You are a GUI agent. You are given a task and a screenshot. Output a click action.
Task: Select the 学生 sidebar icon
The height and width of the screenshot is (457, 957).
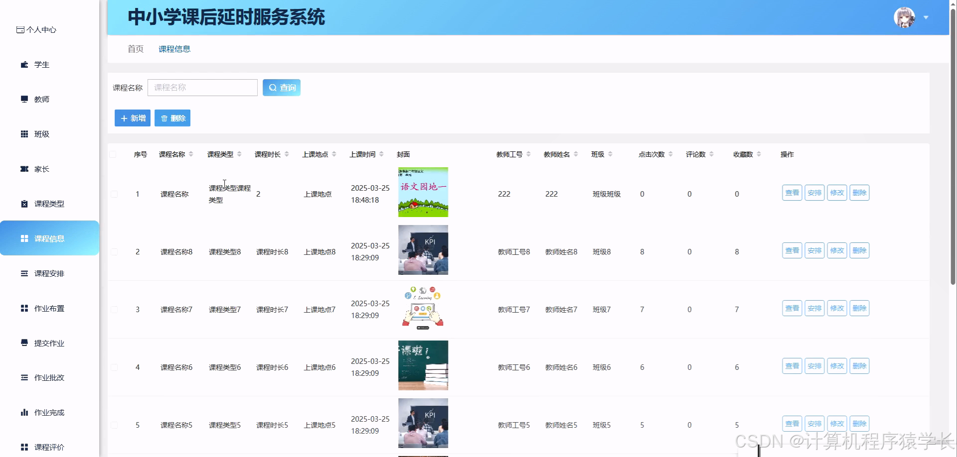[24, 64]
